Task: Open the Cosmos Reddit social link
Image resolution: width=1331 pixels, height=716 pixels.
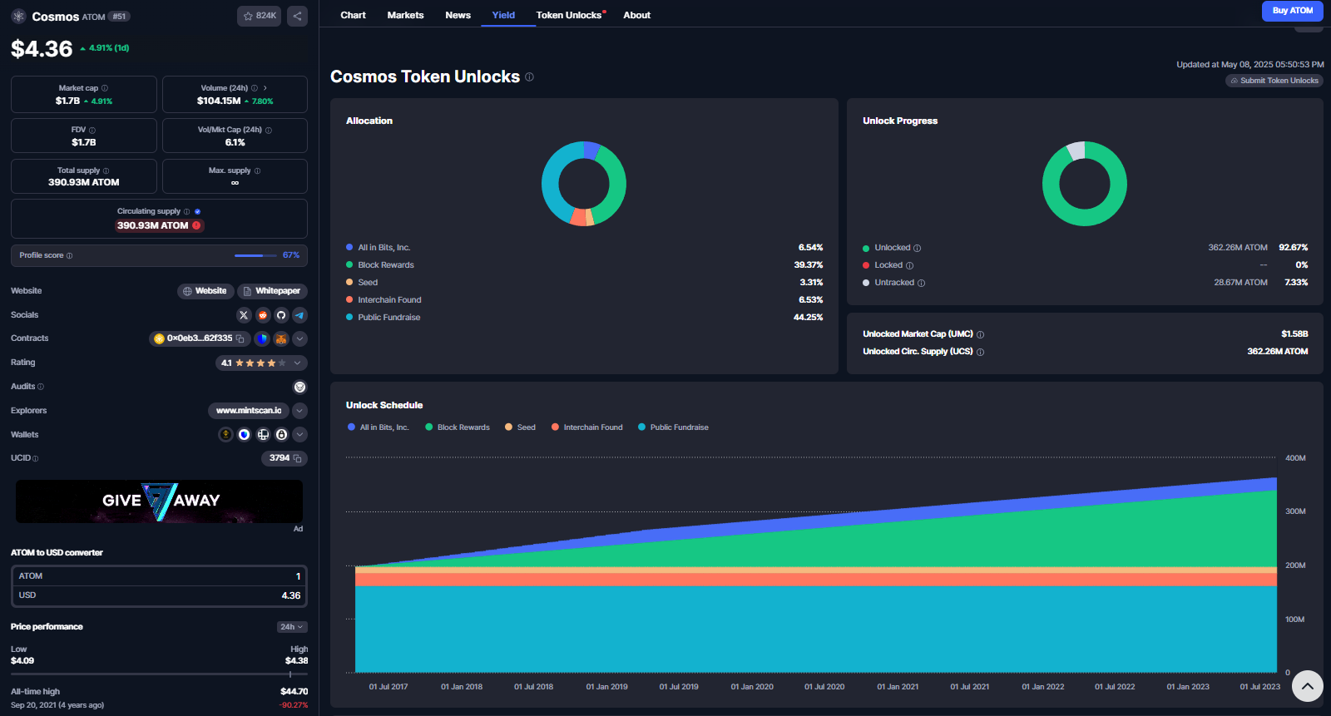Action: 263,315
